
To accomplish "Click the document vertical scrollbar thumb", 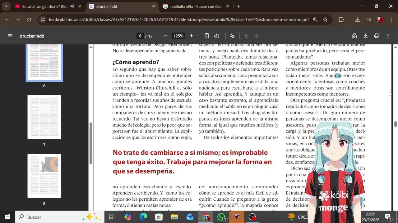I will (396, 124).
